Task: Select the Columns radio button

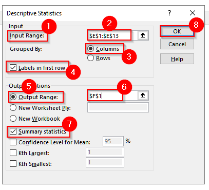Action: 90,49
